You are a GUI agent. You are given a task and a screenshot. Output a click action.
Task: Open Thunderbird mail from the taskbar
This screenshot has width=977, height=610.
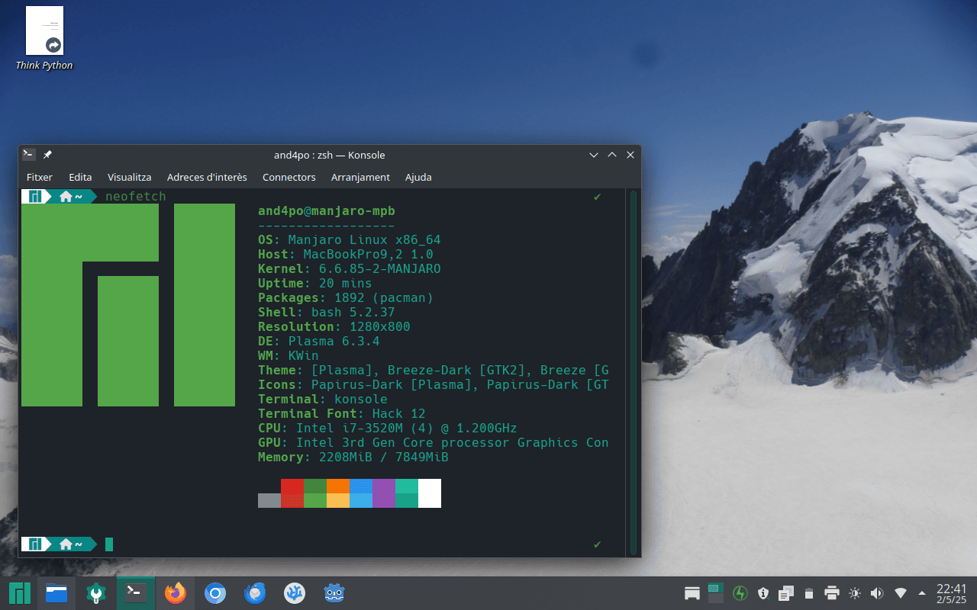[x=255, y=593]
